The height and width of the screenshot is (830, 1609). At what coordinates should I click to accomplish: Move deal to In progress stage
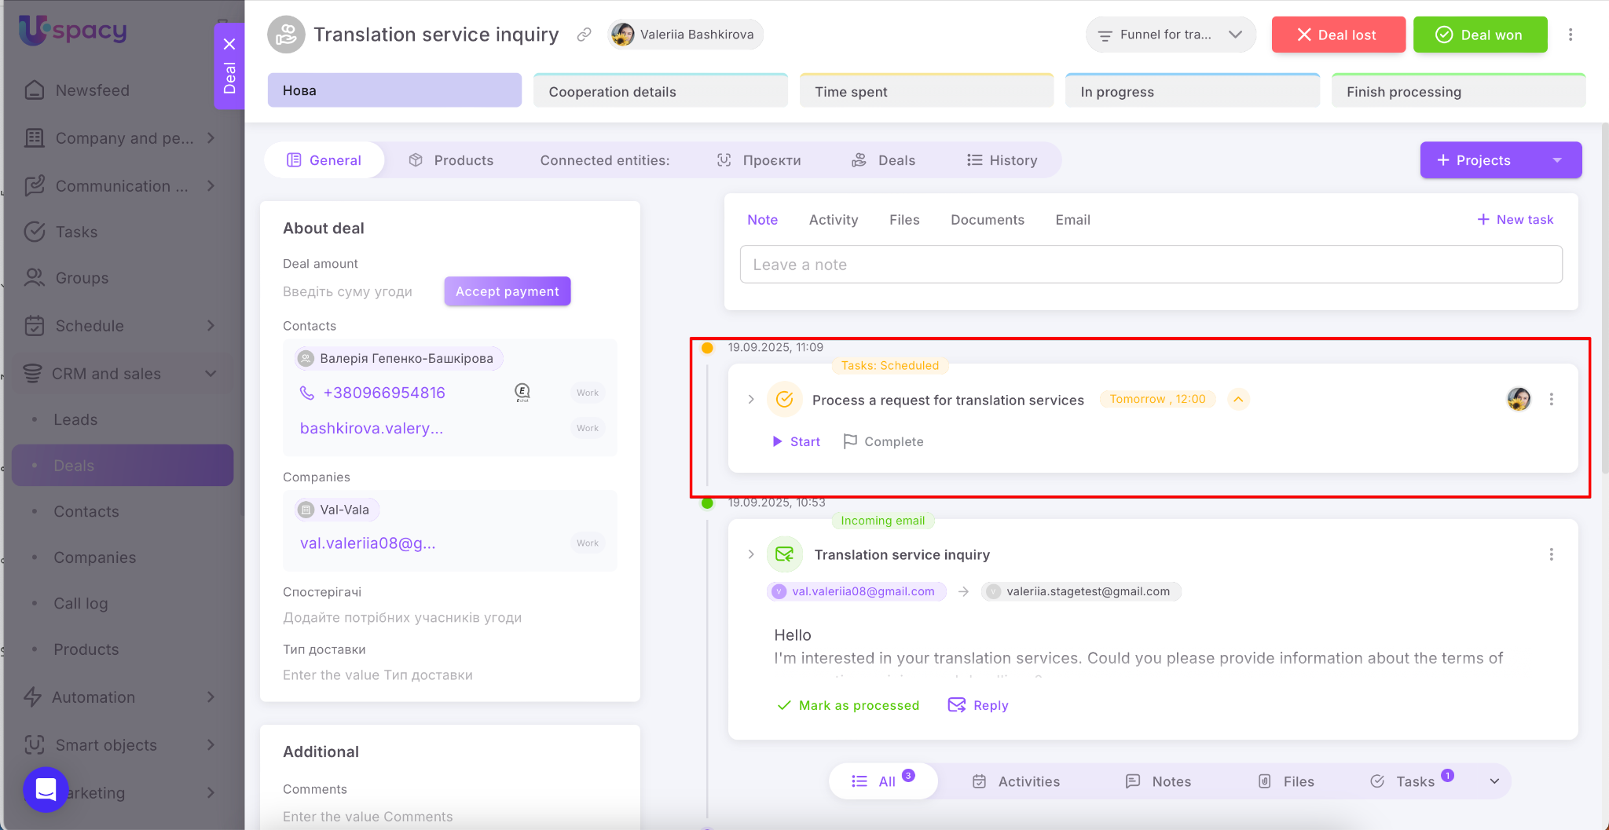pos(1192,92)
